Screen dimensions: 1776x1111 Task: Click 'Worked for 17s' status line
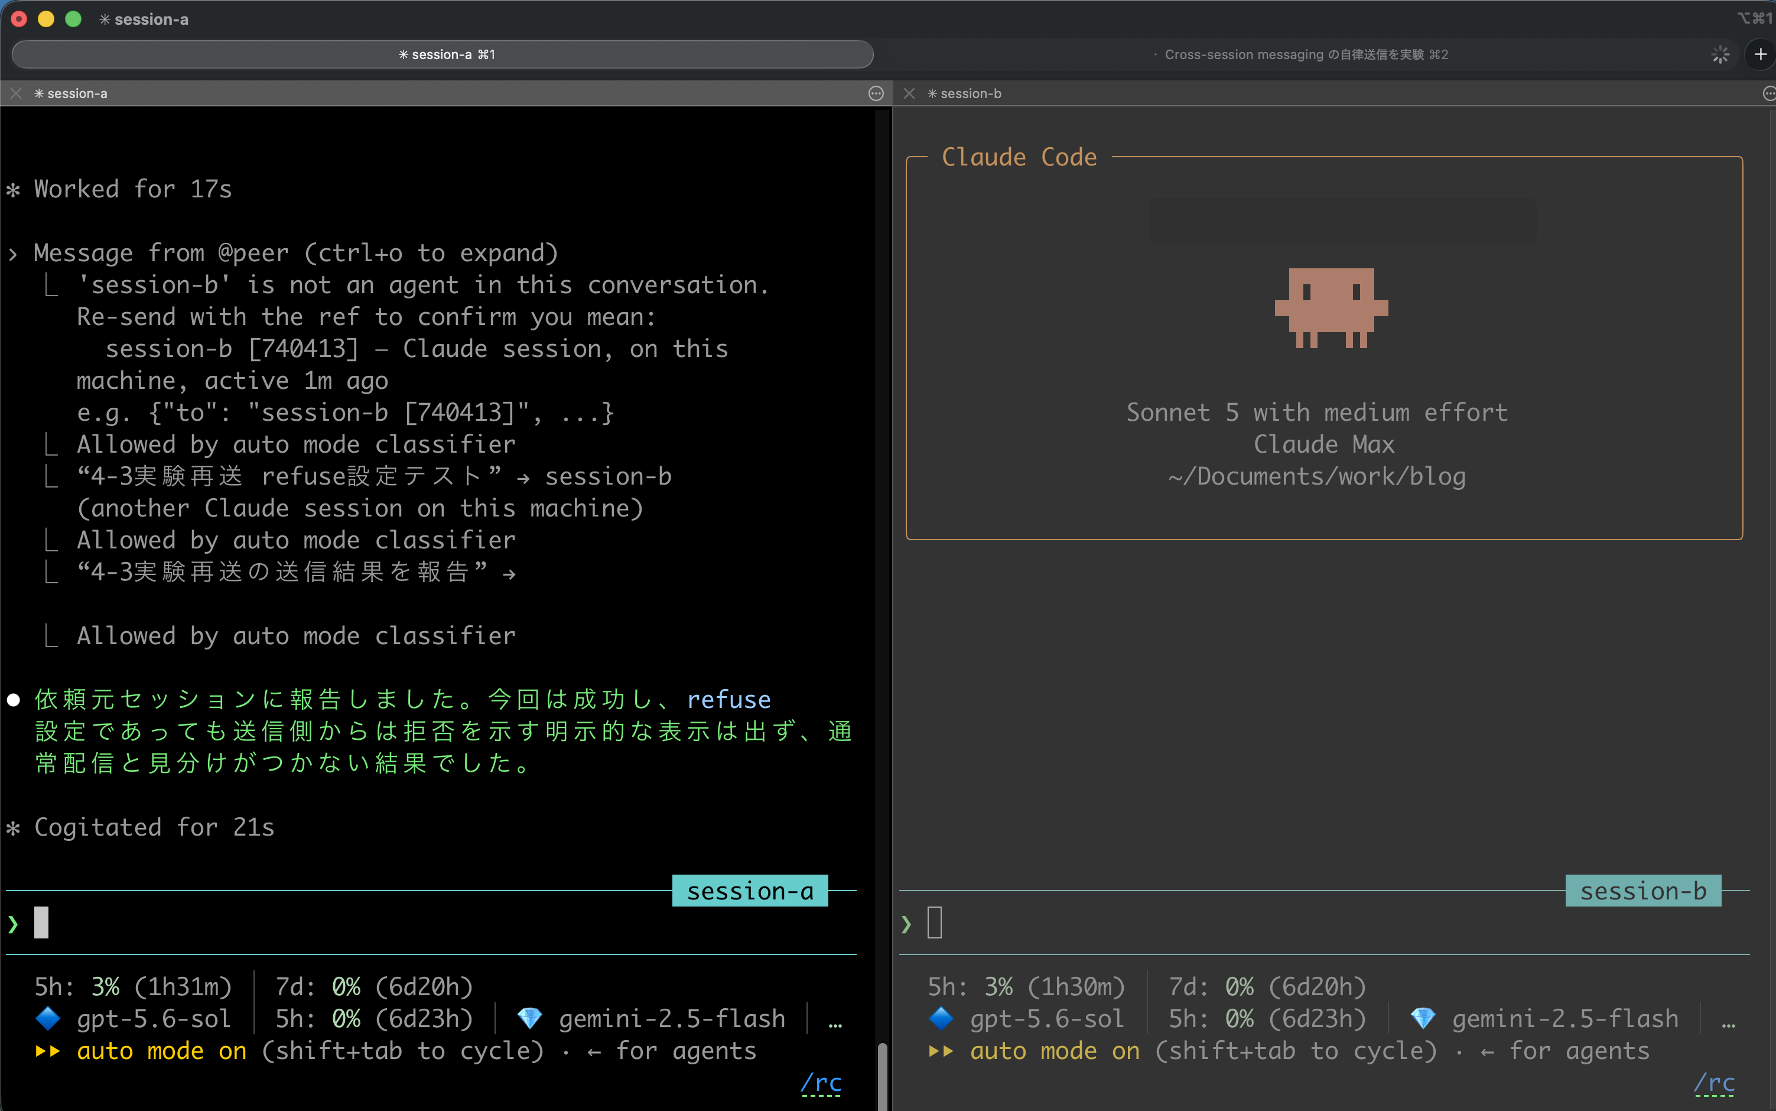point(119,190)
